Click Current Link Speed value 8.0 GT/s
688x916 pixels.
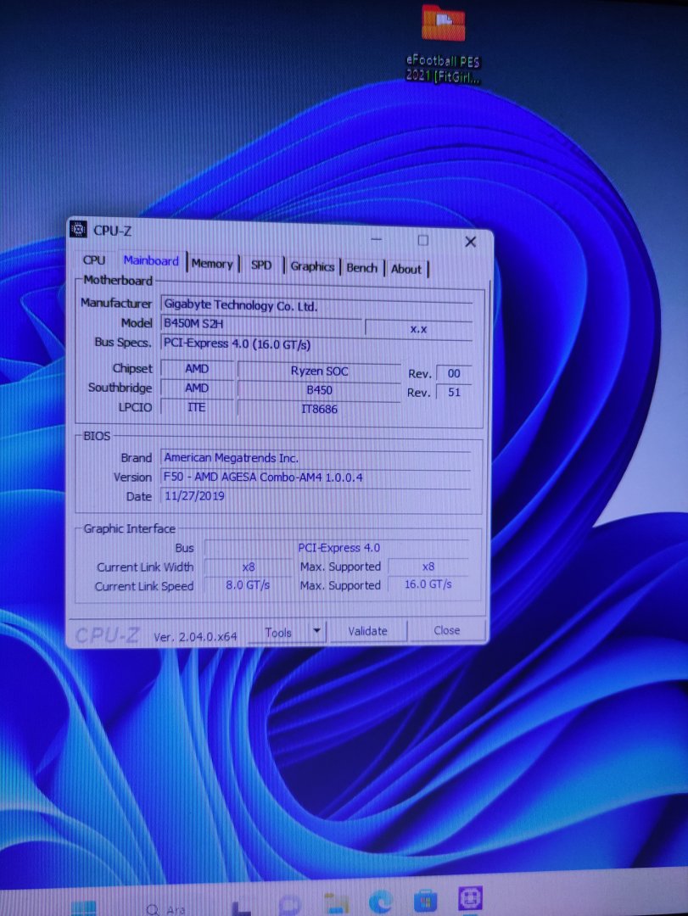coord(248,584)
